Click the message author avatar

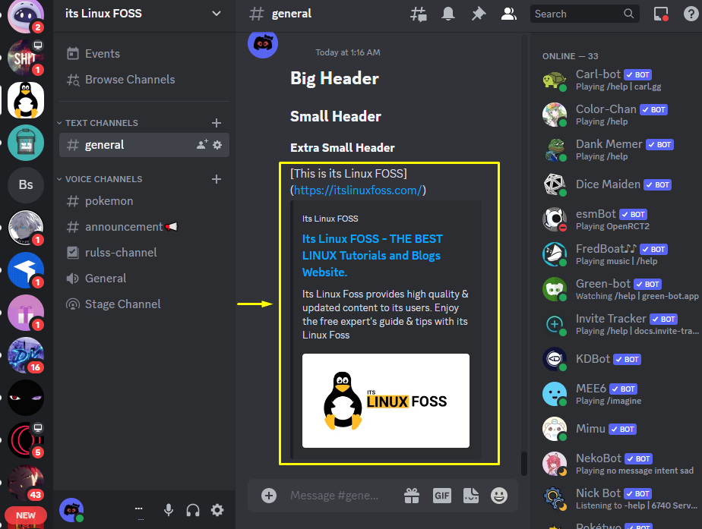(x=263, y=44)
